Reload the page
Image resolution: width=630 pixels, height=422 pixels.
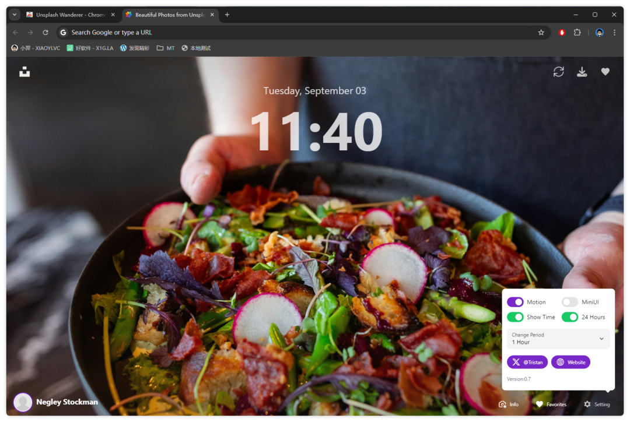pyautogui.click(x=45, y=33)
